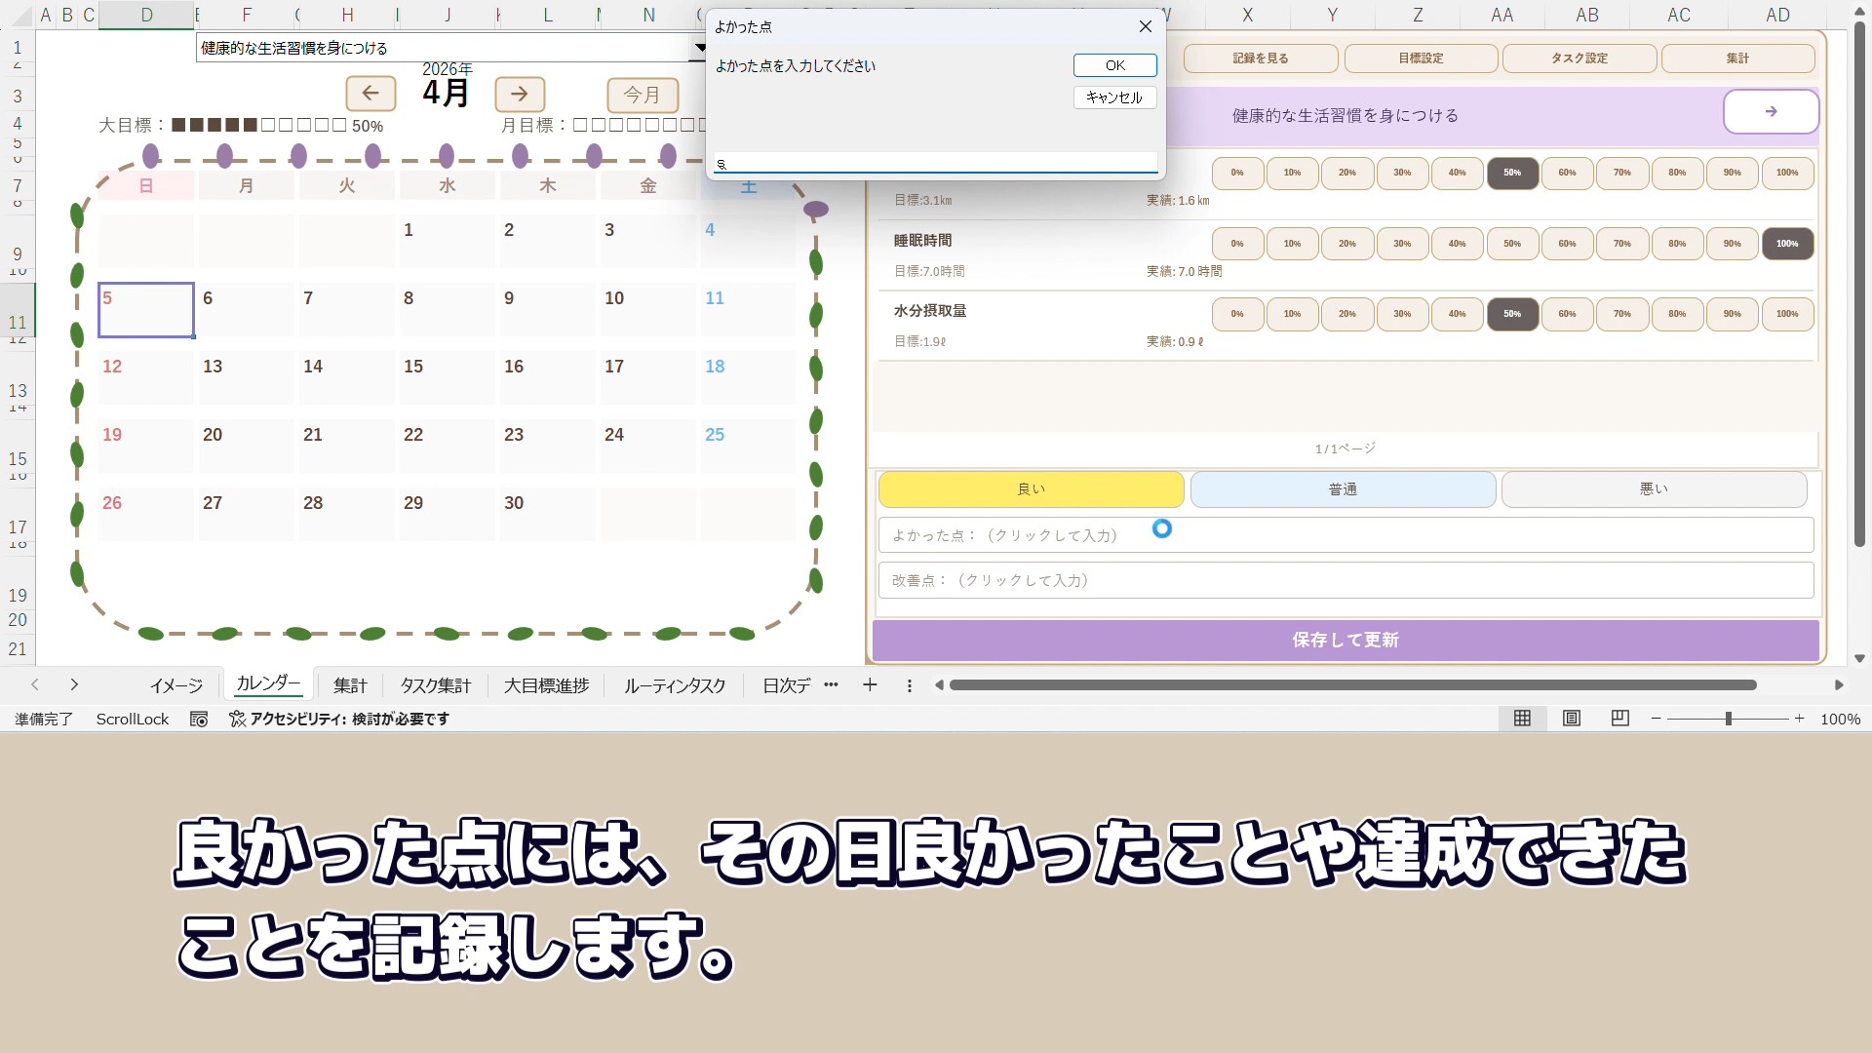This screenshot has height=1053, width=1872.
Task: Click the 改善点 input field
Action: tap(1345, 580)
